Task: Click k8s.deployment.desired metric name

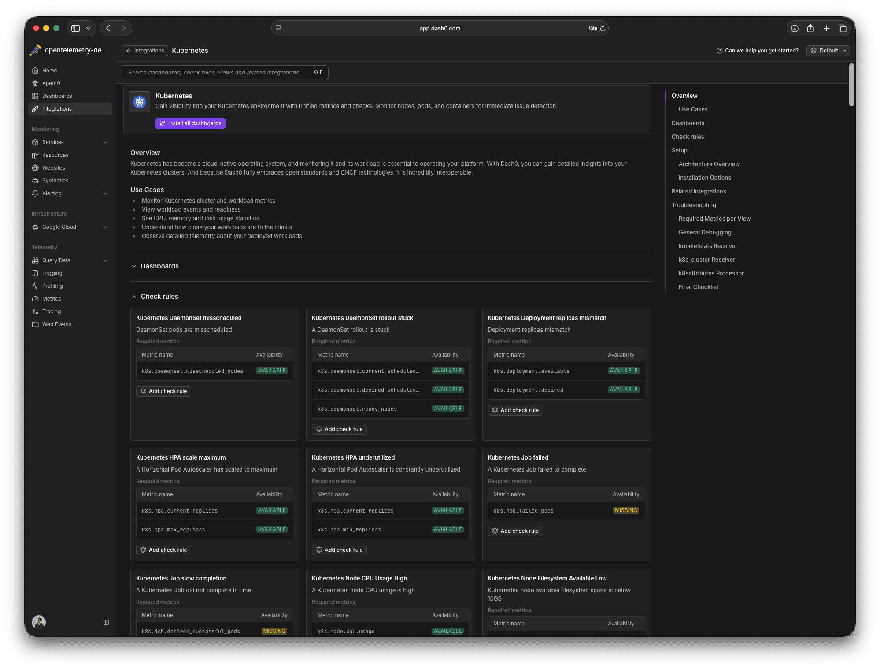Action: tap(528, 390)
